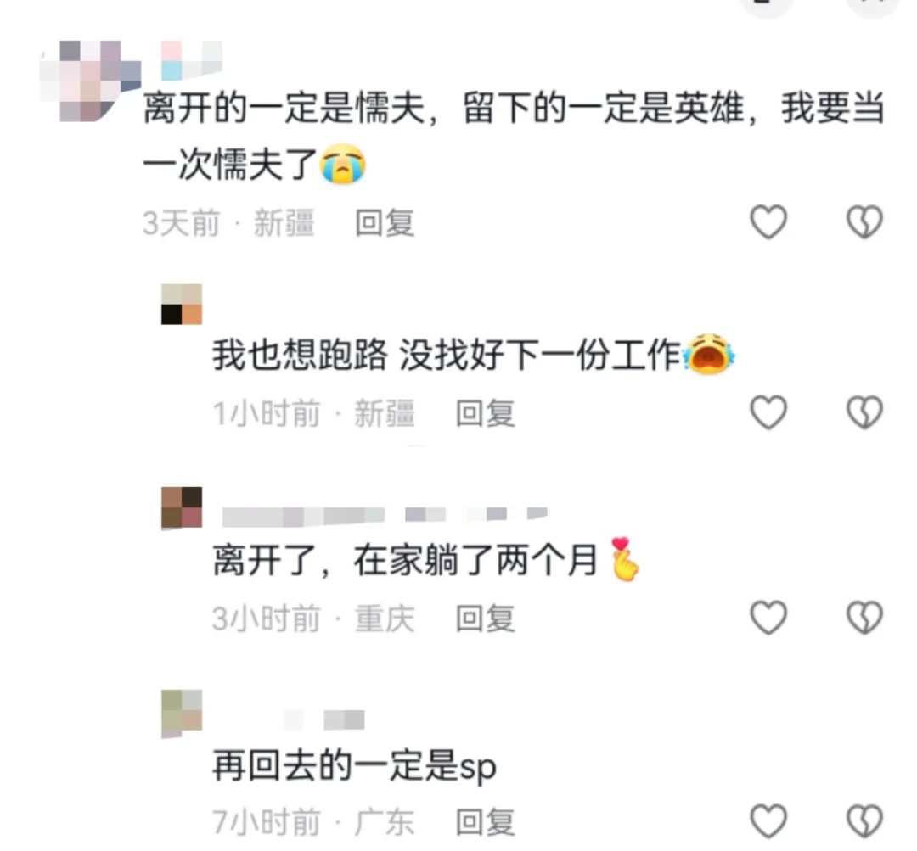Open the top commenter's blurred avatar
Viewport: 917px width, 851px height.
click(90, 81)
